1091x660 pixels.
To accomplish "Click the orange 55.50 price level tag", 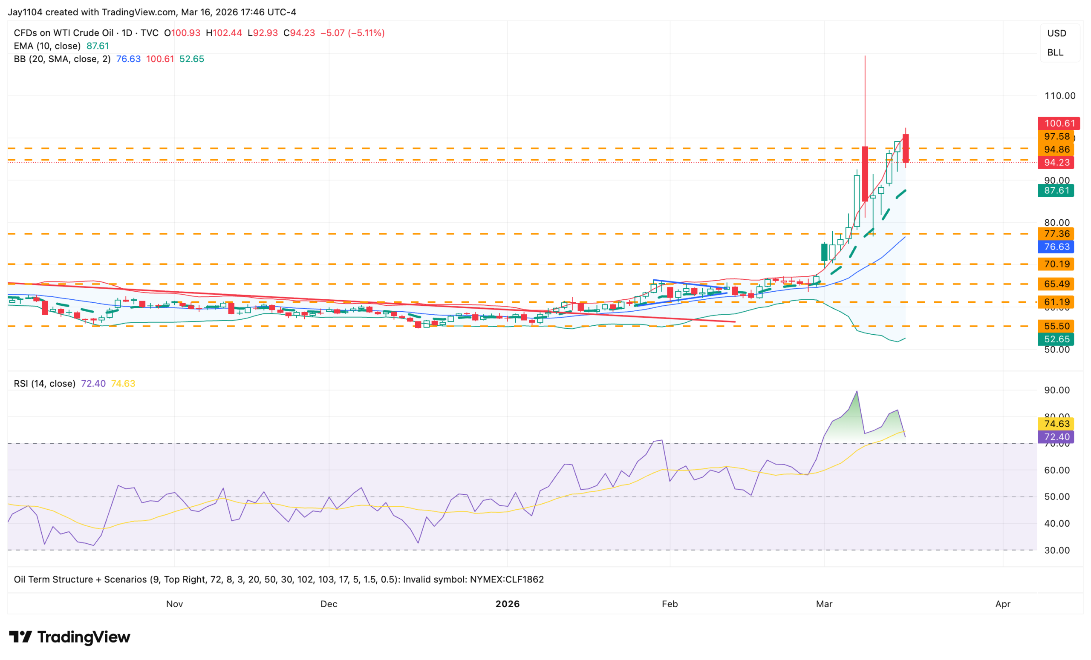I will pos(1056,327).
